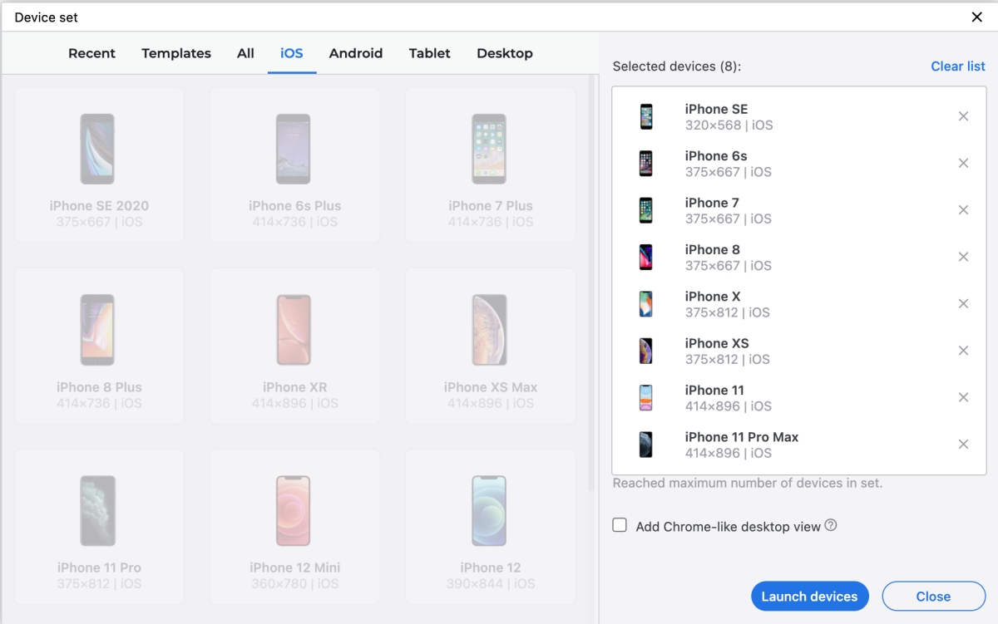This screenshot has height=624, width=998.
Task: Click the iPhone 6s name in list
Action: tap(716, 155)
